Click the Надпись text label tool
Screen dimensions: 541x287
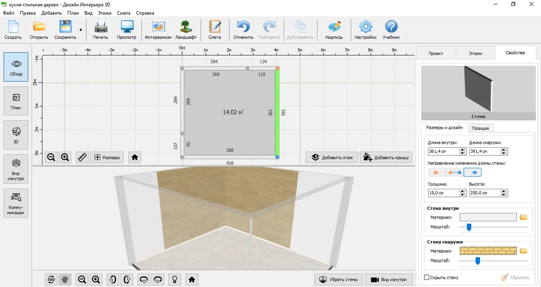(334, 30)
